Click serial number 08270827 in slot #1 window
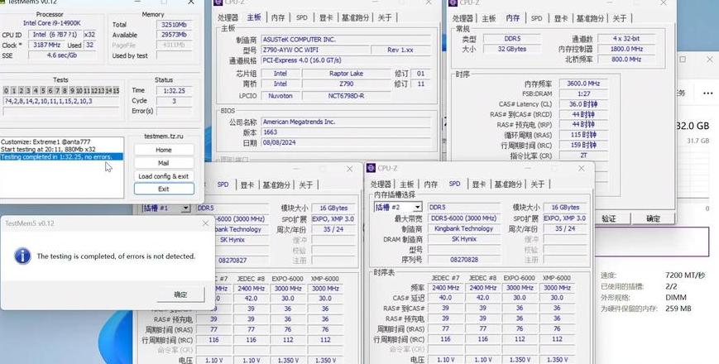Screen dimensions: 719x364 pyautogui.click(x=232, y=260)
